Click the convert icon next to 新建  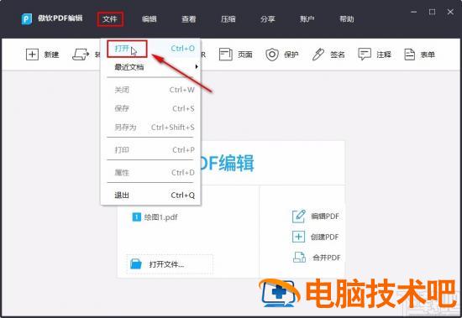[81, 55]
